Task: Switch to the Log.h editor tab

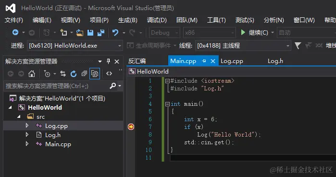Action: pyautogui.click(x=275, y=61)
